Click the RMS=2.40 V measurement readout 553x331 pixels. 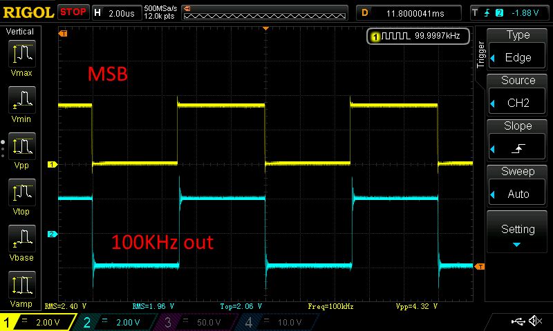pos(66,306)
